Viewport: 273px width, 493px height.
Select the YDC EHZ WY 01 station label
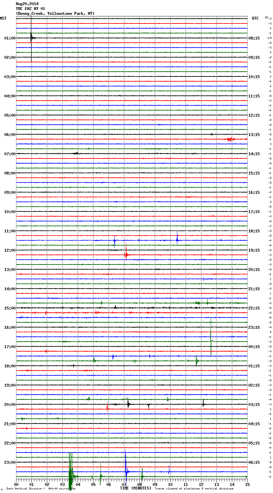[30, 9]
